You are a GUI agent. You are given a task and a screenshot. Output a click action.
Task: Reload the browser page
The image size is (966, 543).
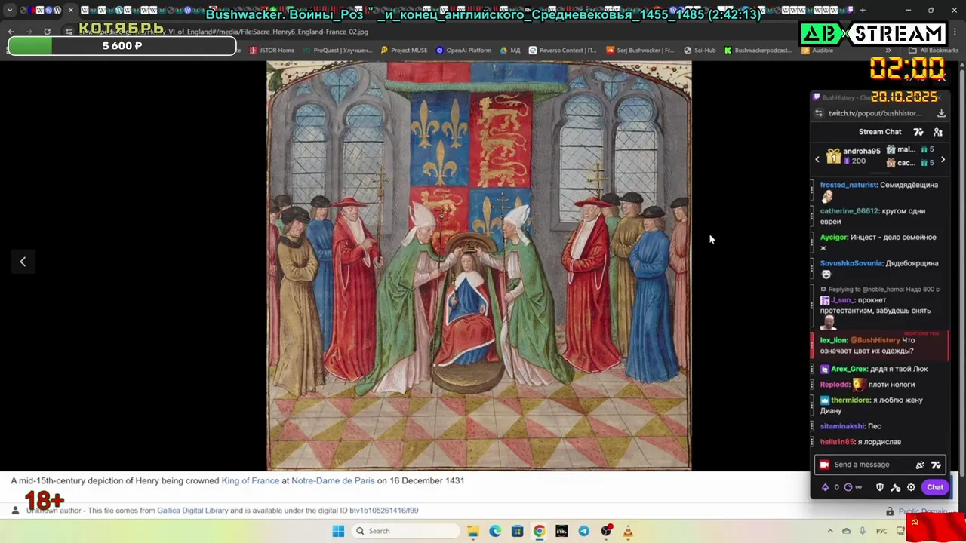coord(47,32)
